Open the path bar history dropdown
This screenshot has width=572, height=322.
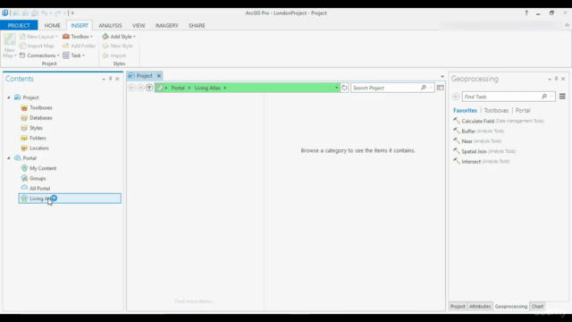[336, 88]
